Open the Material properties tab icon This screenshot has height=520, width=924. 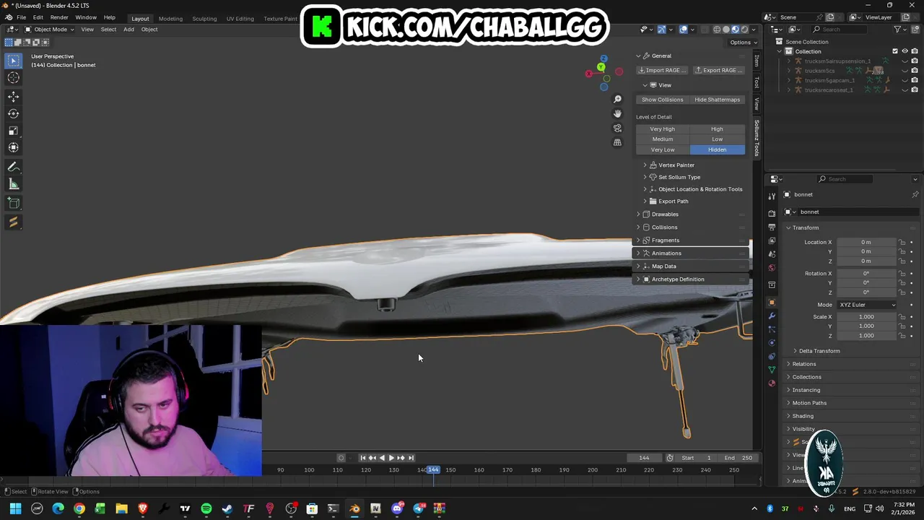(x=772, y=383)
